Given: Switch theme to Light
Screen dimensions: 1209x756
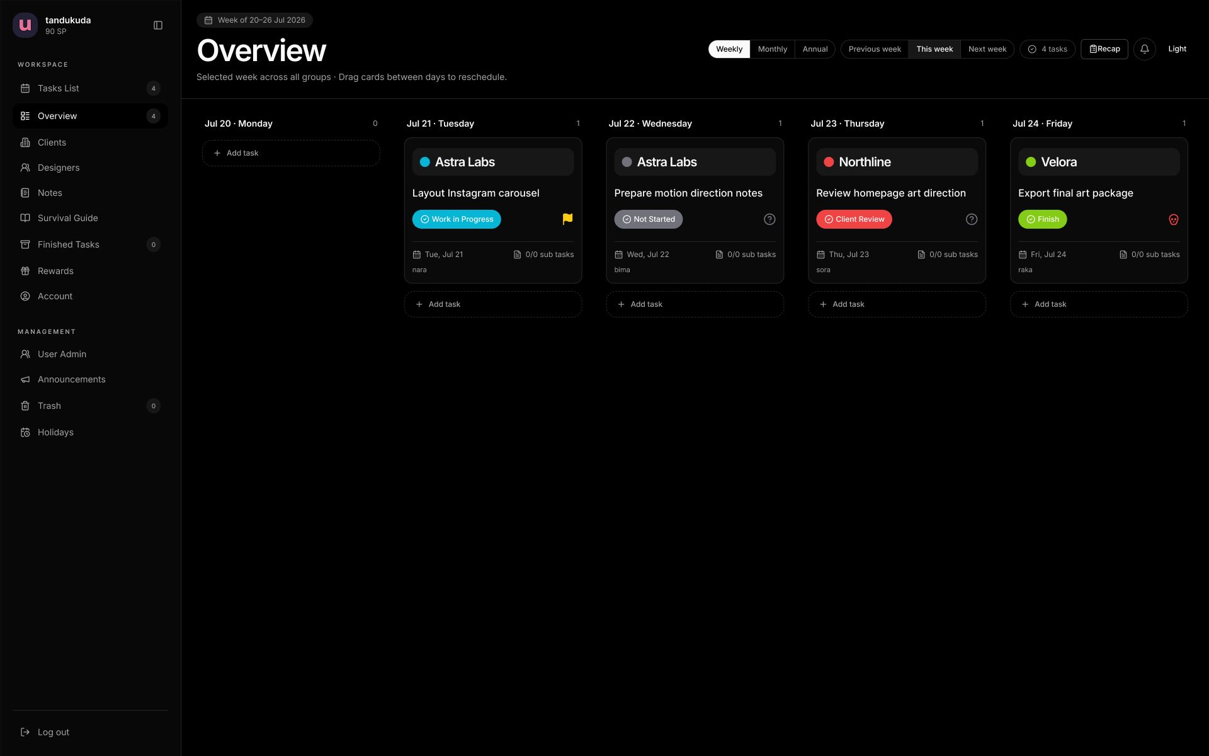Looking at the screenshot, I should coord(1177,49).
